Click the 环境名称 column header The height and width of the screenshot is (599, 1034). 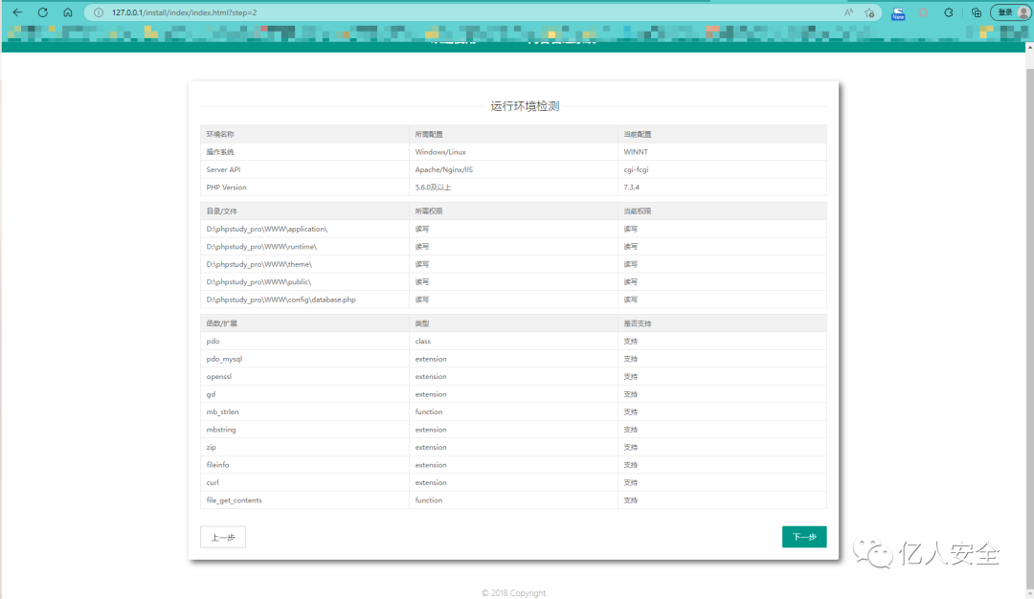[x=220, y=134]
